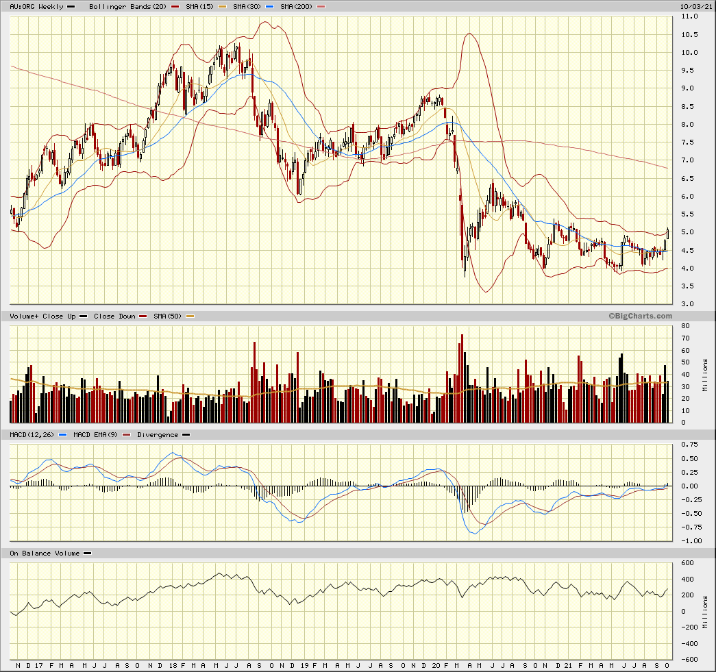Click the AU:ORG Weekly chart title
The image size is (716, 672).
36,6
